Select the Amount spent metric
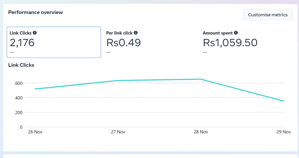 (x=218, y=33)
